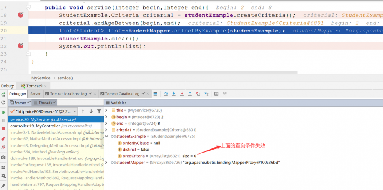This screenshot has height=190, width=383.
Task: Collapse service method fold marker at line 17
Action: point(28,8)
